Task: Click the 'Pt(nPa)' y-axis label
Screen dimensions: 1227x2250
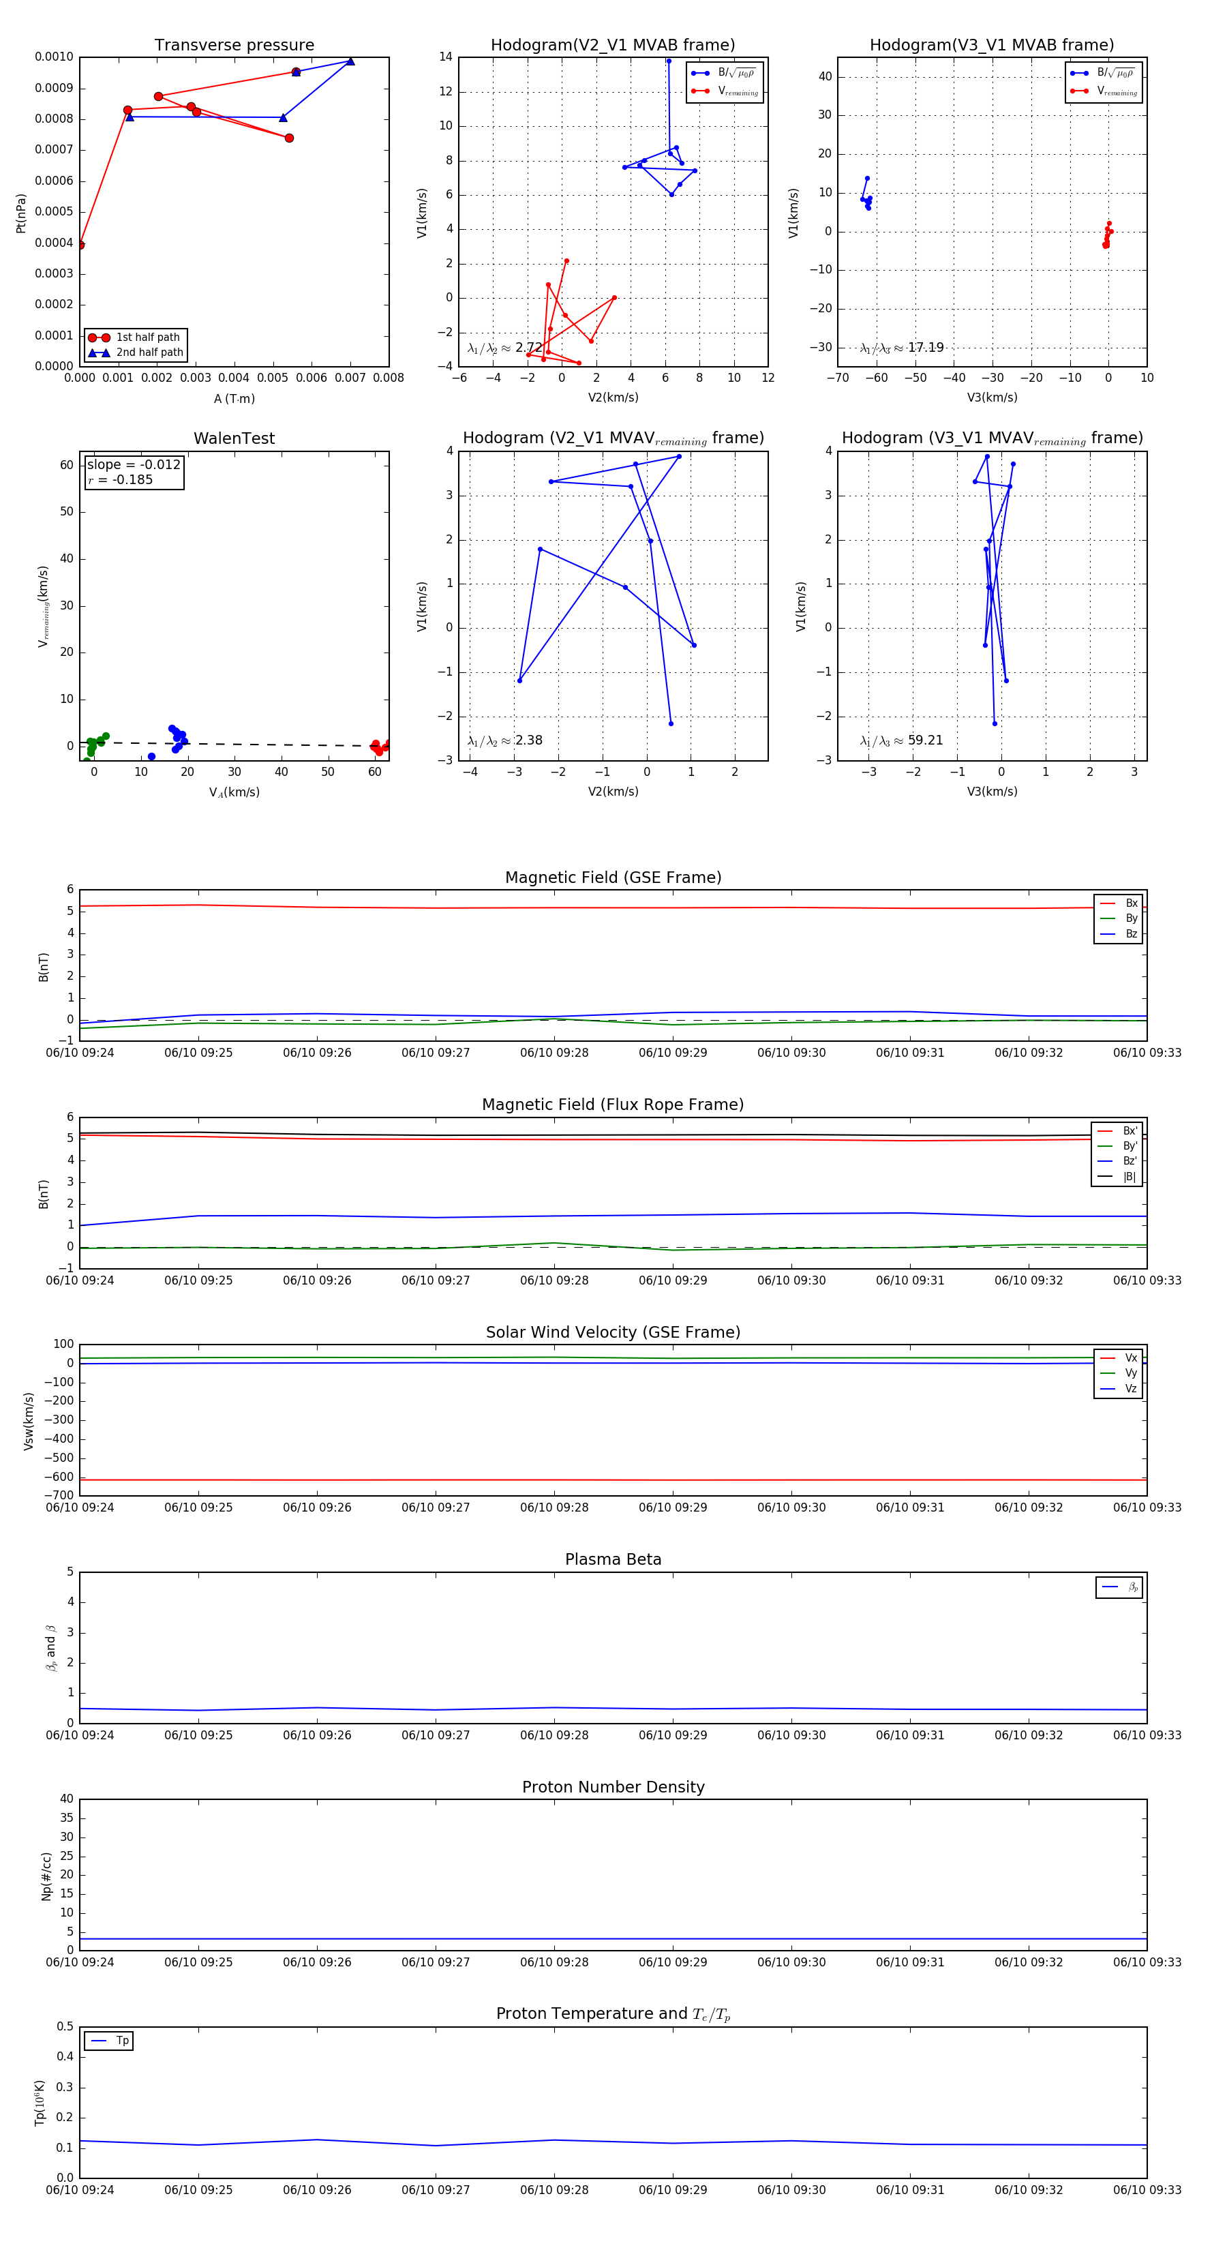Action: (x=21, y=212)
